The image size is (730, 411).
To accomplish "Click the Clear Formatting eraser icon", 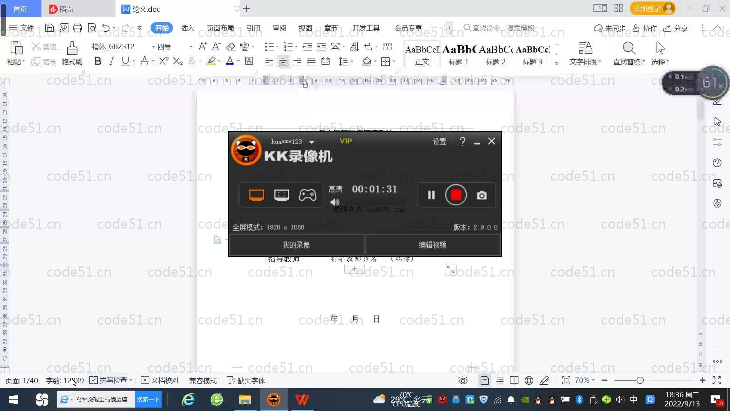I will tap(231, 46).
